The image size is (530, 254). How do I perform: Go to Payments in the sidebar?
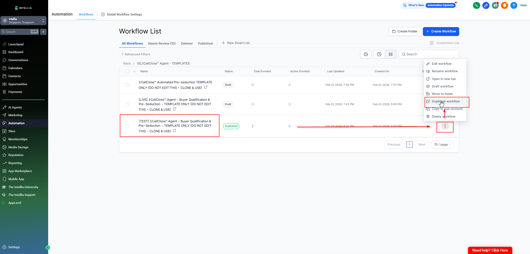tap(15, 92)
